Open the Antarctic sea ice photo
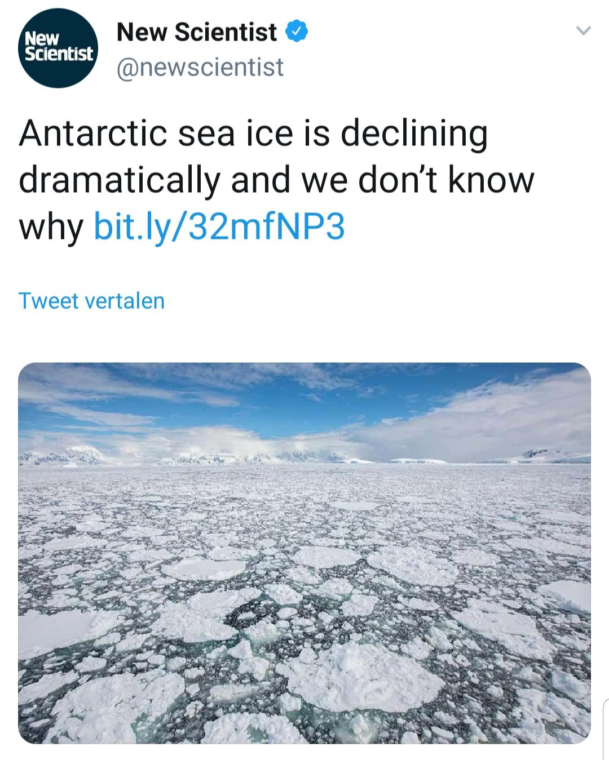Image resolution: width=609 pixels, height=760 pixels. point(304,553)
